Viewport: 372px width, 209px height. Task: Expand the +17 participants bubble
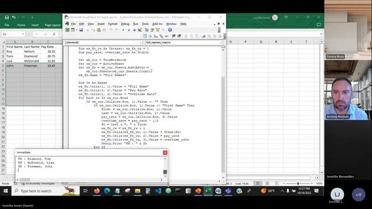(359, 195)
